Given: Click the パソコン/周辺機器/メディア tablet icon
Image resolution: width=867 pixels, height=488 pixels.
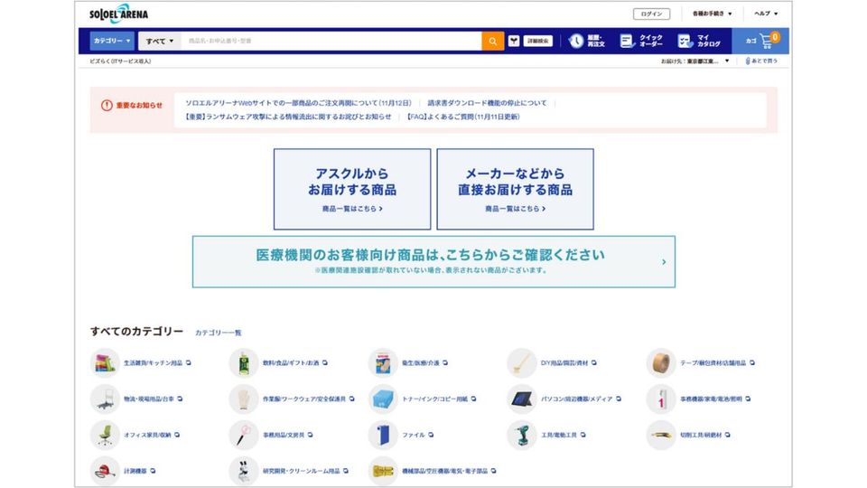Looking at the screenshot, I should pos(521,399).
